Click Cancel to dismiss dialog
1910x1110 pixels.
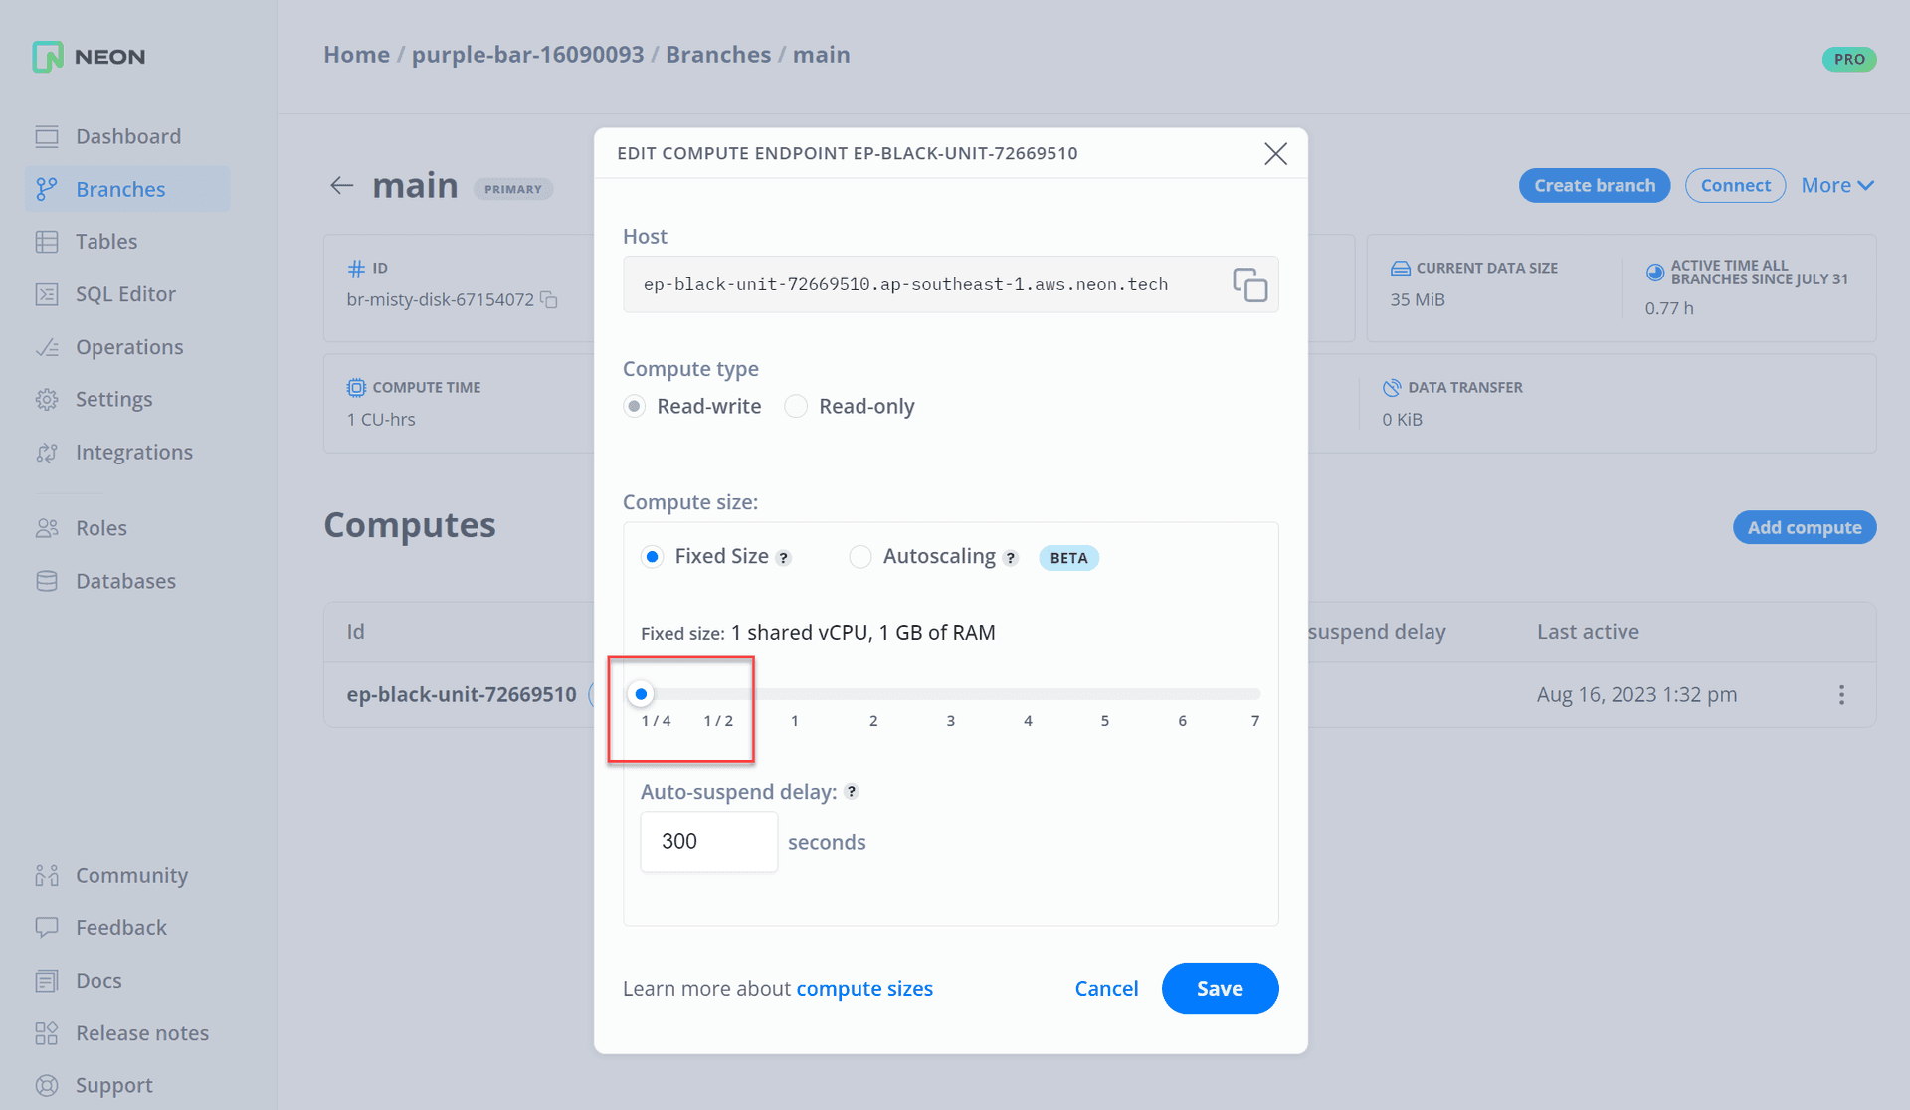point(1107,989)
